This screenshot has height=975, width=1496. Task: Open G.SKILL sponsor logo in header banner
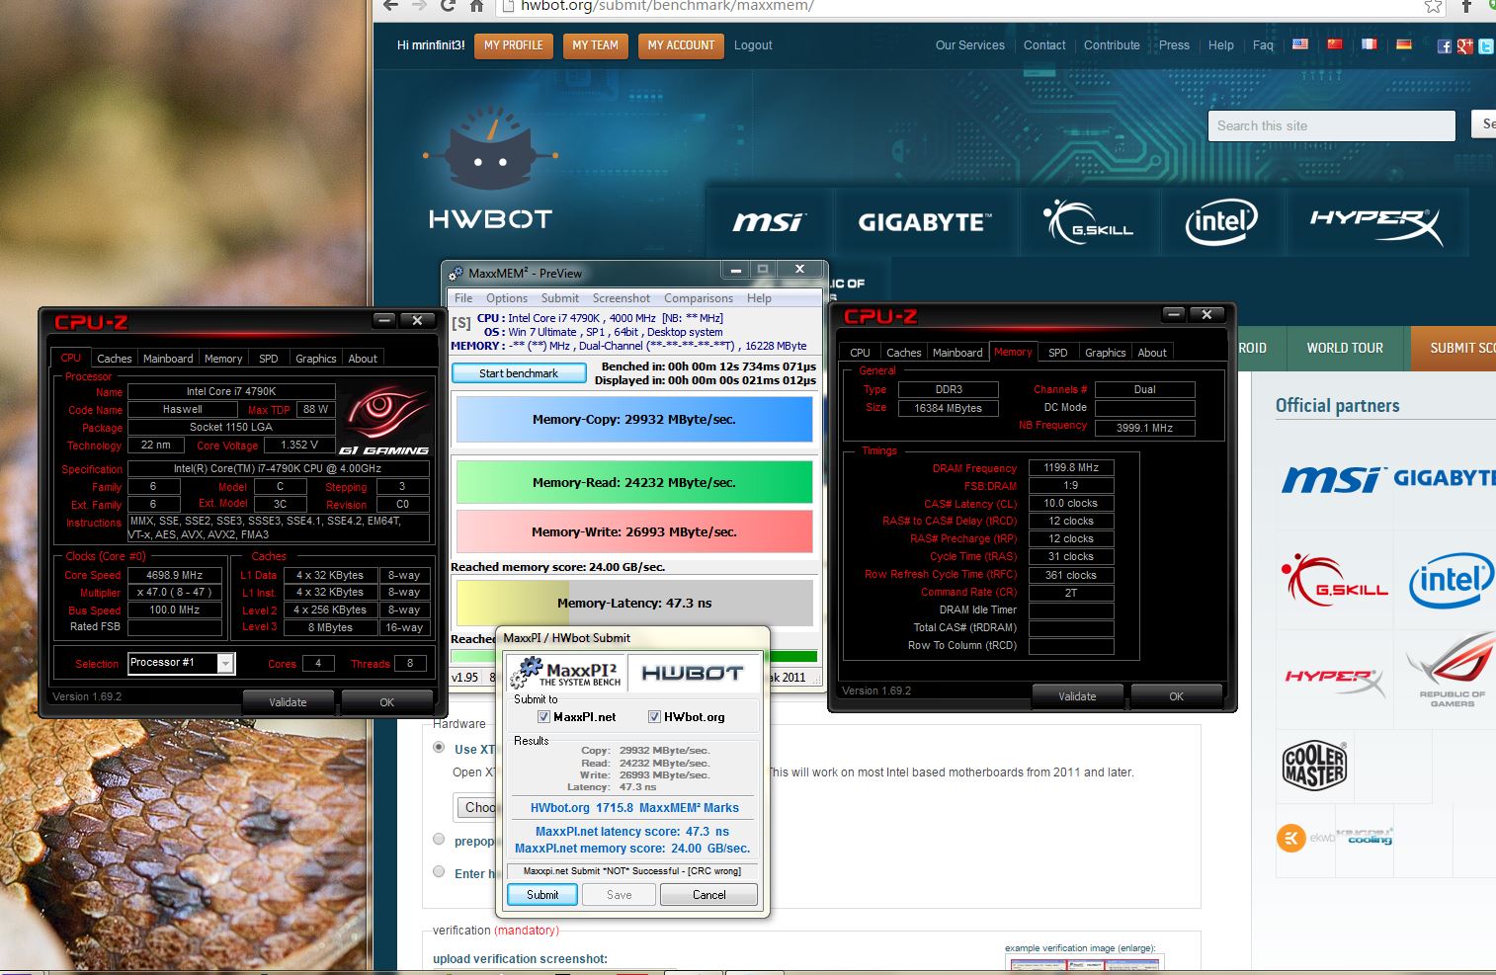tap(1090, 221)
